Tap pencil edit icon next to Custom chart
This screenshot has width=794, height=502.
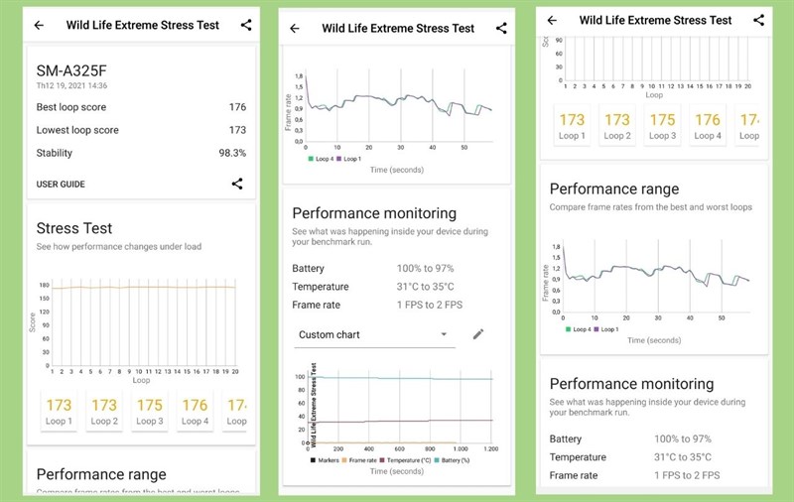478,334
